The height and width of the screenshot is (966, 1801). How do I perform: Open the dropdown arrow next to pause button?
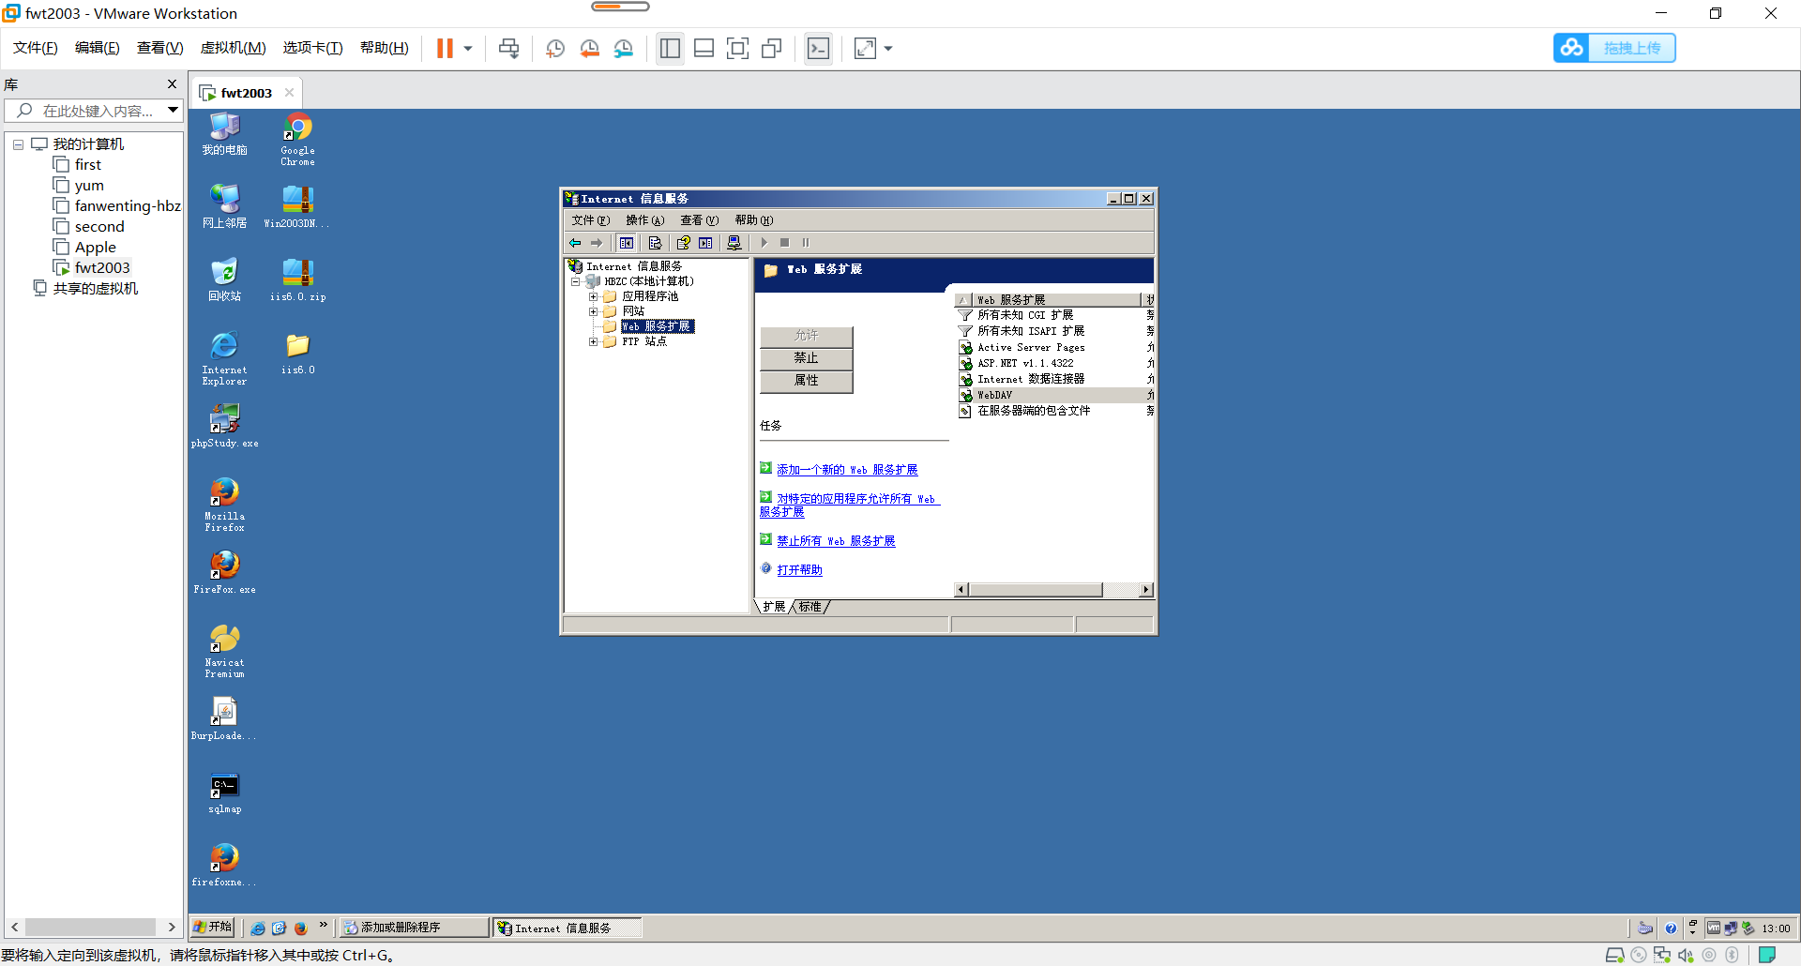tap(468, 49)
